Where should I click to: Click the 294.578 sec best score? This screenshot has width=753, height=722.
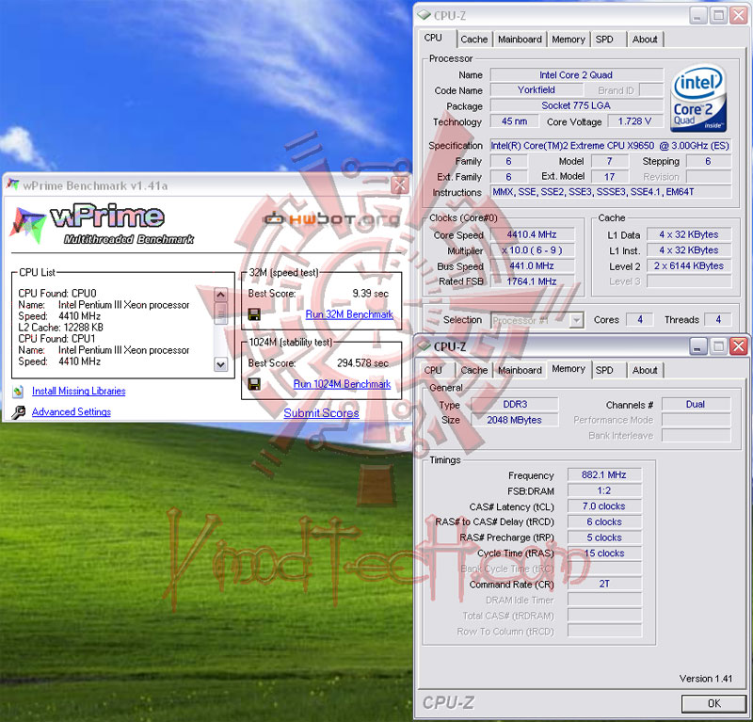click(x=362, y=363)
